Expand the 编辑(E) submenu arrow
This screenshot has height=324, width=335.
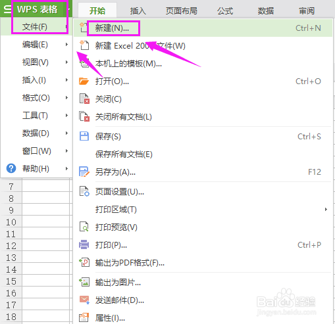point(66,45)
